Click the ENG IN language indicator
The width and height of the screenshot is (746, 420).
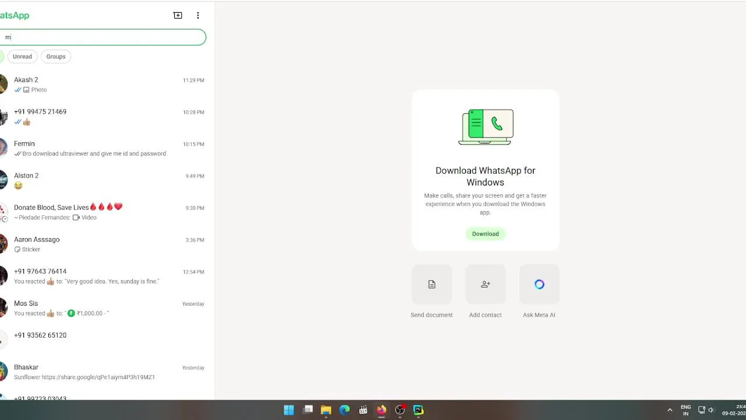(x=686, y=410)
